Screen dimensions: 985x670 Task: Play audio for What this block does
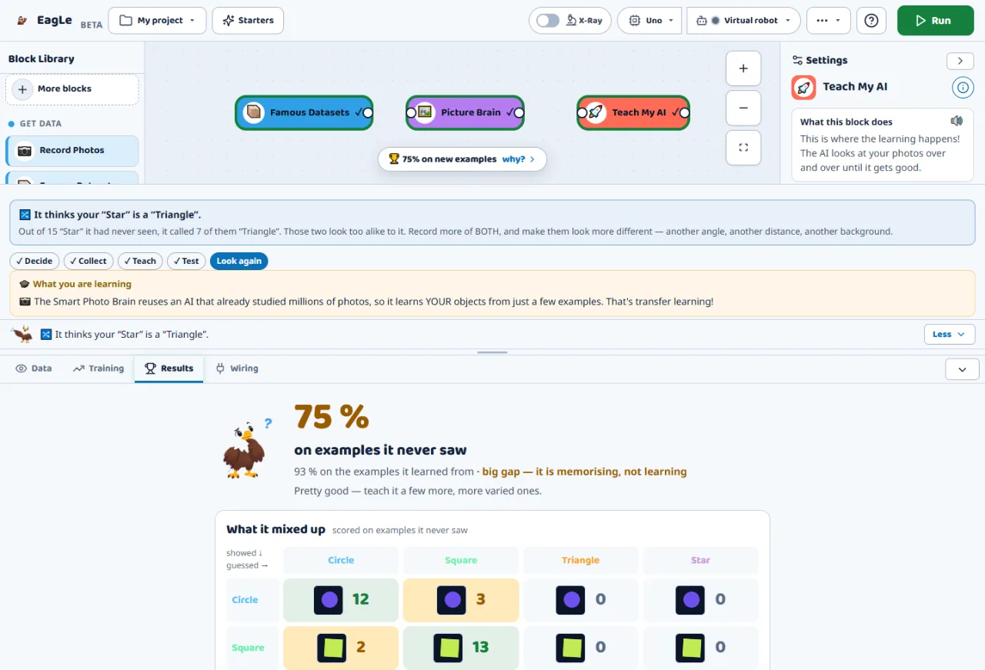click(x=957, y=121)
